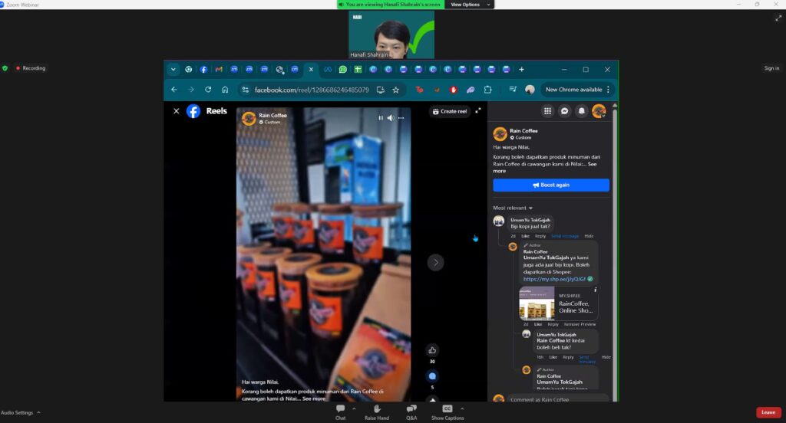
Task: Open reel comments bubble icon
Action: pyautogui.click(x=432, y=376)
